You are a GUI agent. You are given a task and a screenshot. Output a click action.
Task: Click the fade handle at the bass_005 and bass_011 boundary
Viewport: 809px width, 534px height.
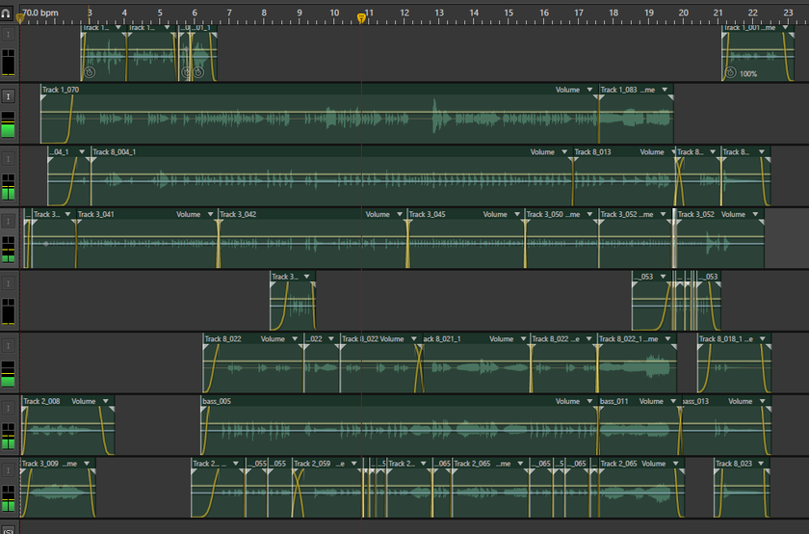coord(598,409)
